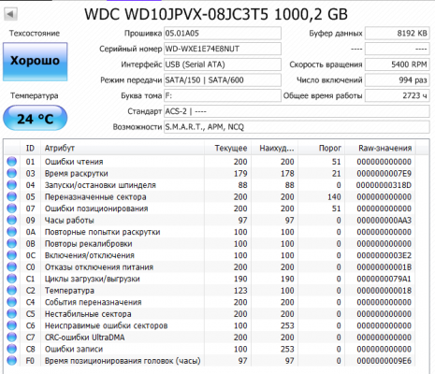
Task: Click the status icon of the Температура attribute
Action: tap(12, 291)
